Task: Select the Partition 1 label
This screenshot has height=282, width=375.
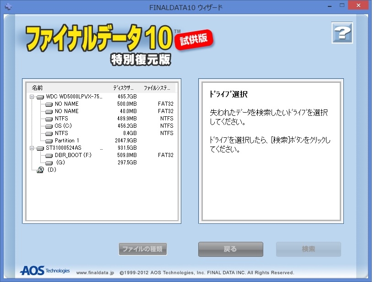Action: tap(67, 141)
